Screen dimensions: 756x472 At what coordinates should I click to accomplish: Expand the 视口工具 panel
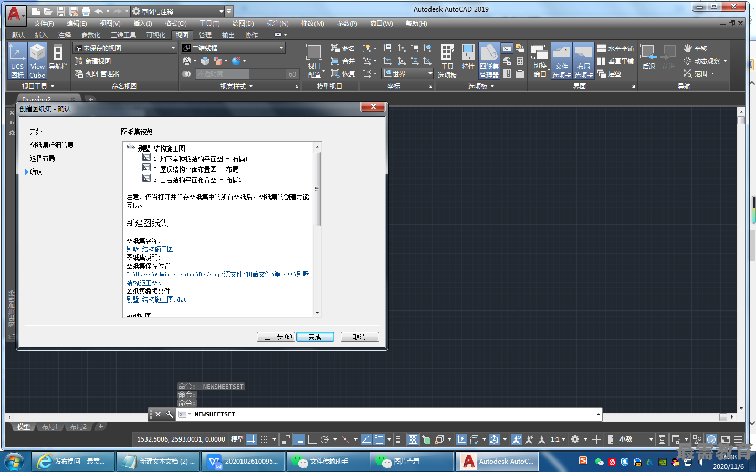point(38,86)
